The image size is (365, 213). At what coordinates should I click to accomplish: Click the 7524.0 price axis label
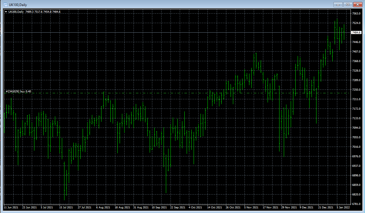pos(356,23)
